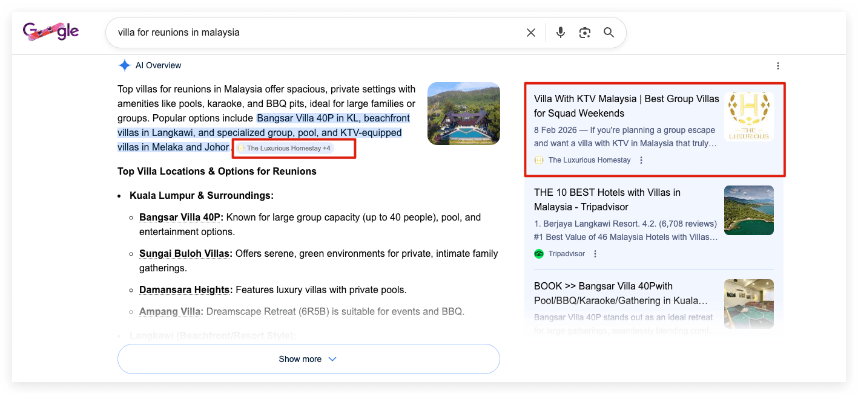Open search by image camera icon
Screen dimensions: 858x394
point(584,33)
